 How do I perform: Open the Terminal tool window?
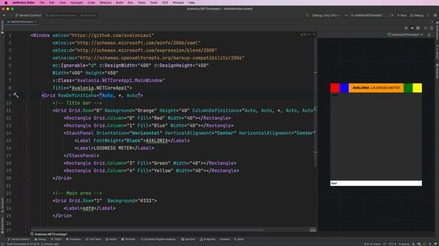(128, 239)
